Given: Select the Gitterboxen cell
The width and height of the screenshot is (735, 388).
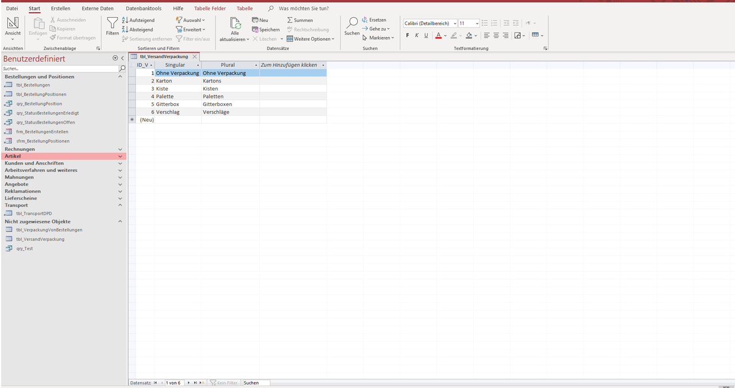Looking at the screenshot, I should point(230,104).
